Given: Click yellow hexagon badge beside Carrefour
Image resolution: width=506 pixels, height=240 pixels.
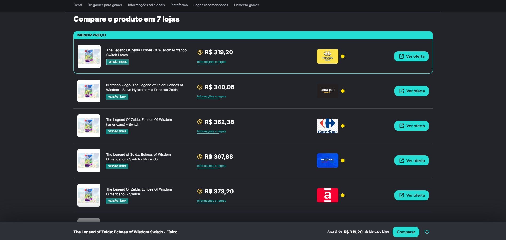Looking at the screenshot, I should [x=343, y=126].
